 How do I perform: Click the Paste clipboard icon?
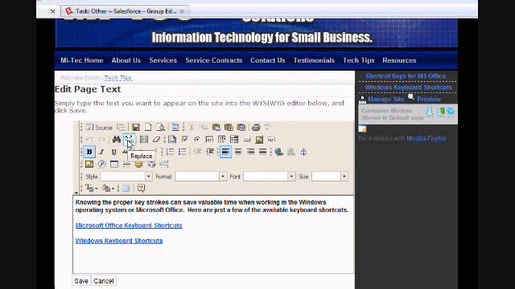(216, 127)
